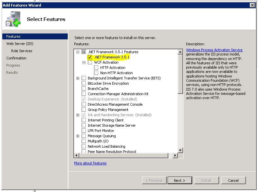Uncheck the .NET Framework 3.5.1 checkbox

(x=90, y=57)
